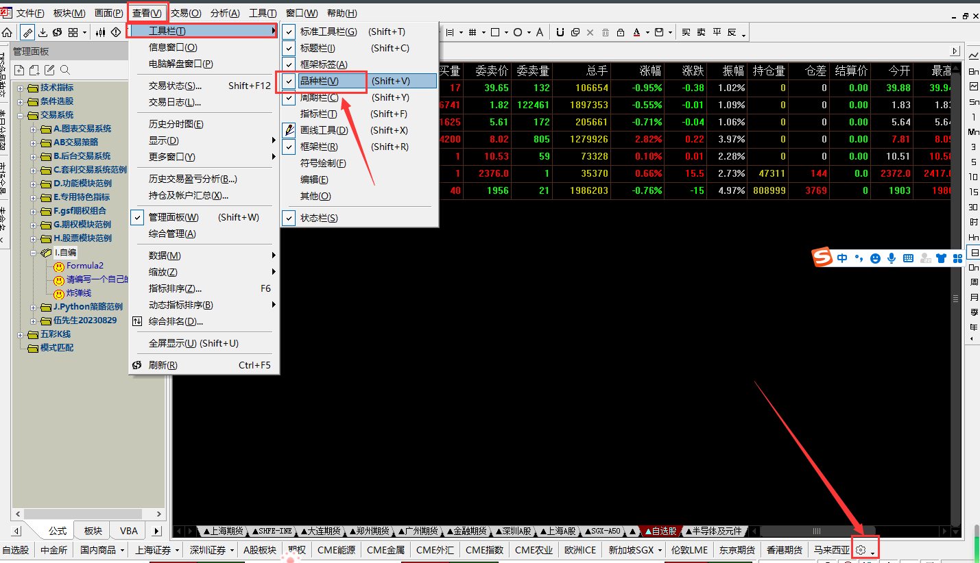Expand the 技术指标 tree folder
The width and height of the screenshot is (980, 563).
[21, 88]
